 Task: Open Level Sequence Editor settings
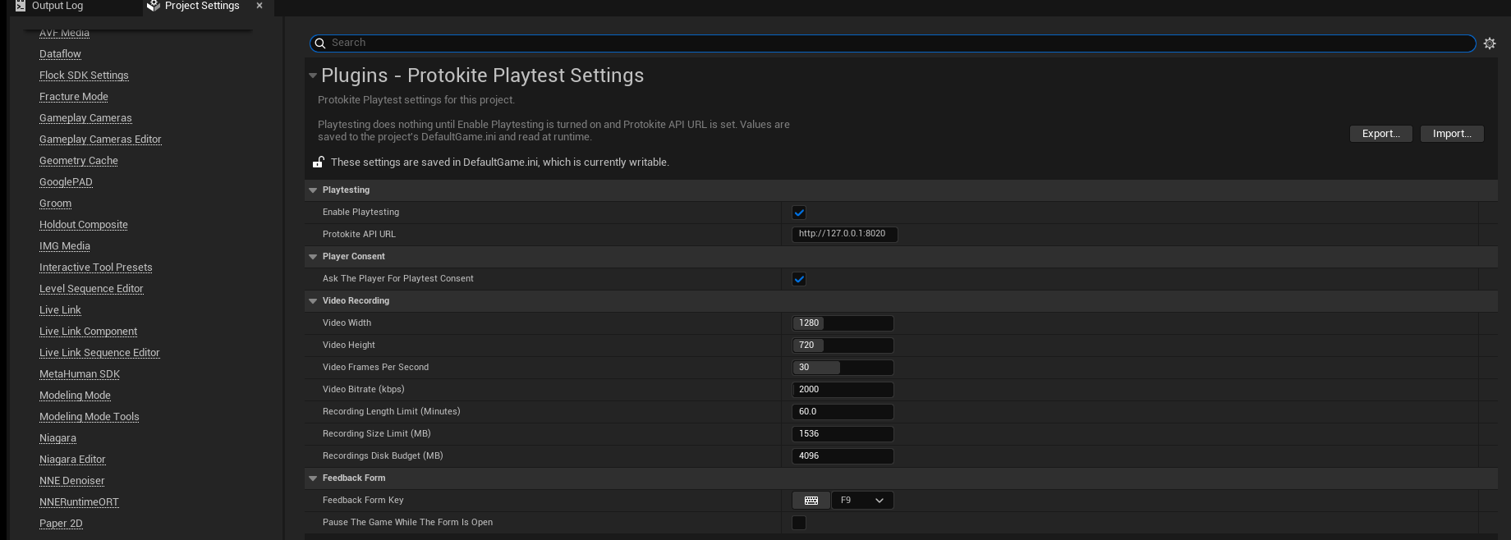[91, 289]
